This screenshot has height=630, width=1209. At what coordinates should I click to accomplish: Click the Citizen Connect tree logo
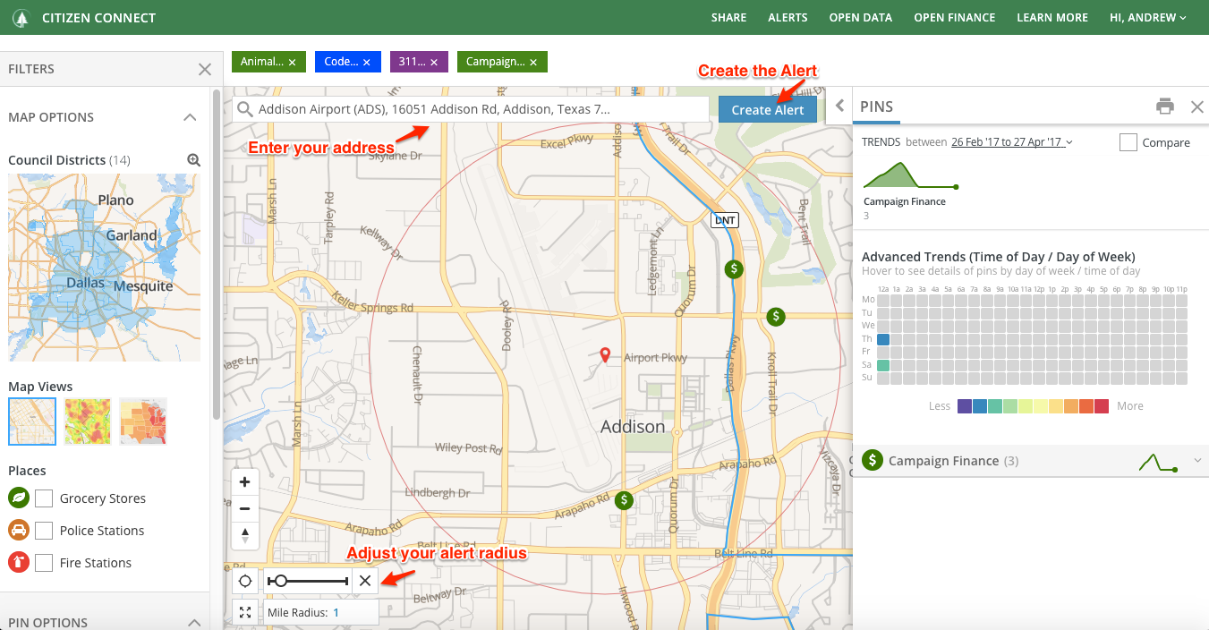[21, 18]
